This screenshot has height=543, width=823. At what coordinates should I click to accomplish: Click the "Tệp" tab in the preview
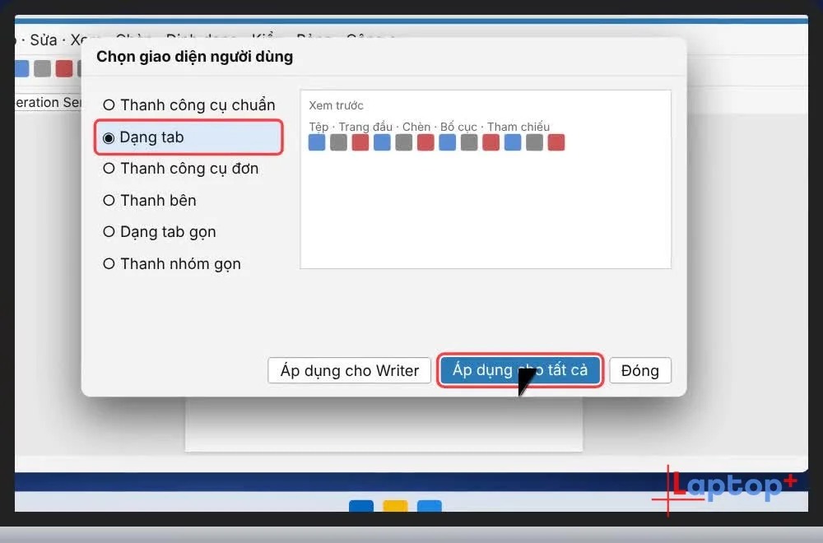(319, 127)
